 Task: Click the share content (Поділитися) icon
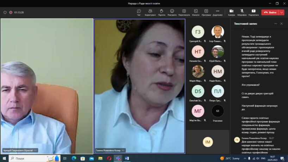[253, 12]
